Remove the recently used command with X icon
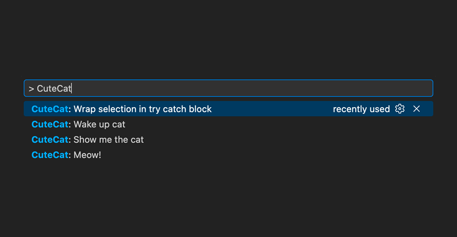The image size is (457, 237). point(417,109)
